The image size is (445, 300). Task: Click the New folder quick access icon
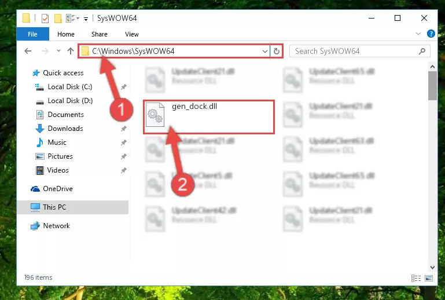pos(58,19)
